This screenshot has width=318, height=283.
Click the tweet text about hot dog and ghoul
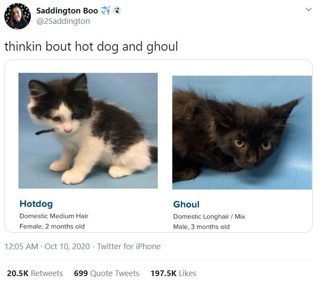91,46
